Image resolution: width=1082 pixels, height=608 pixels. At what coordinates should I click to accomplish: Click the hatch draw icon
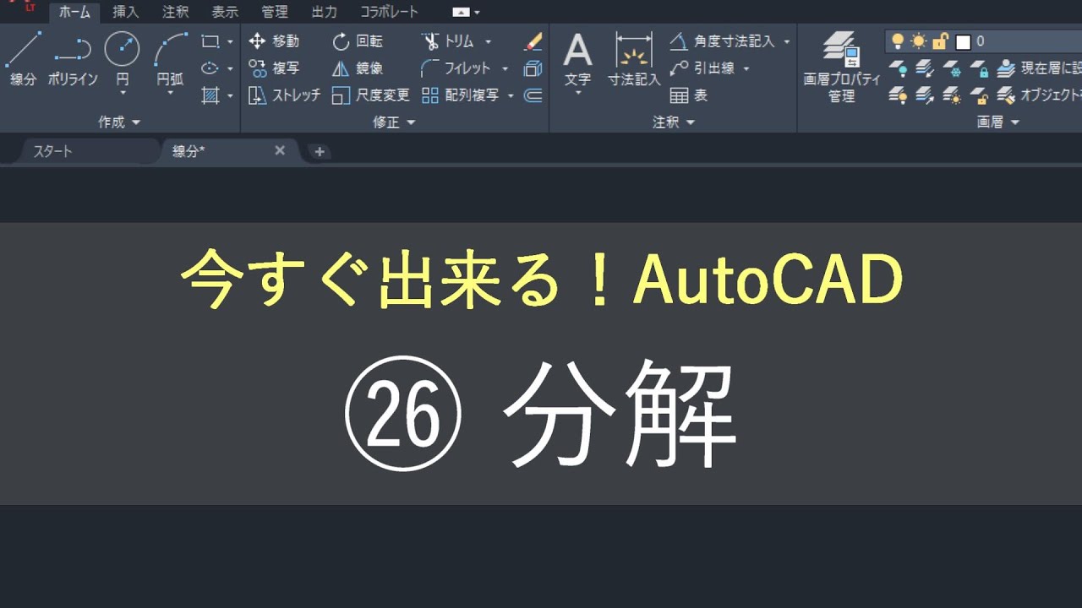[210, 95]
